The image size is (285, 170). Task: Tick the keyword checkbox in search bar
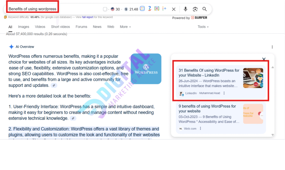(x=105, y=9)
